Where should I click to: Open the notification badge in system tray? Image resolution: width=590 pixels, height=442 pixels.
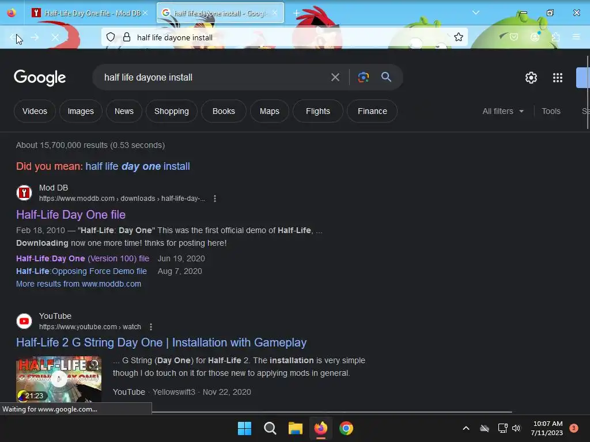pyautogui.click(x=574, y=428)
